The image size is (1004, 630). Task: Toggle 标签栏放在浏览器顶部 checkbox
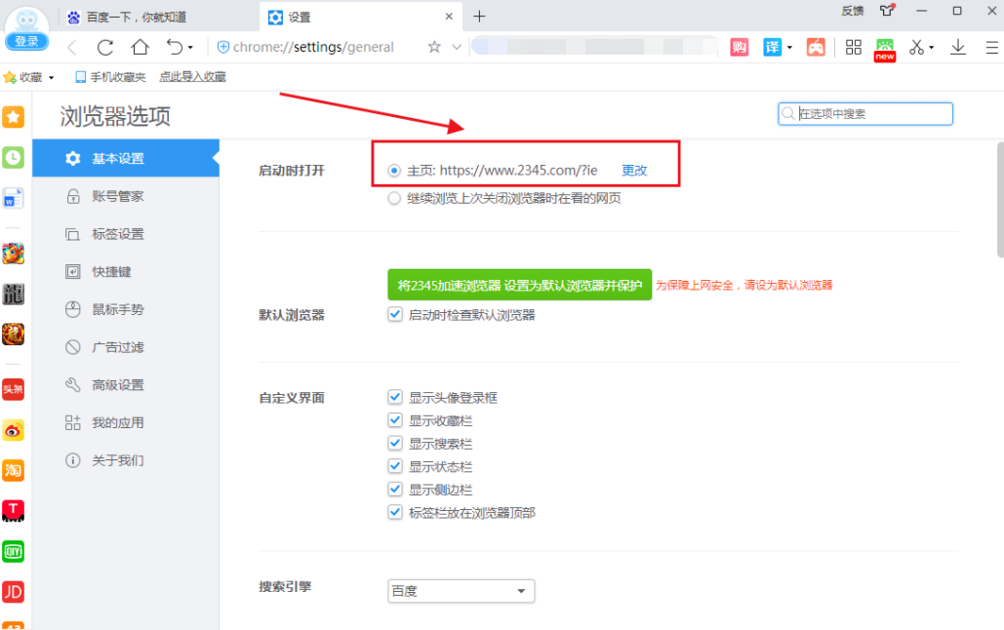[395, 512]
